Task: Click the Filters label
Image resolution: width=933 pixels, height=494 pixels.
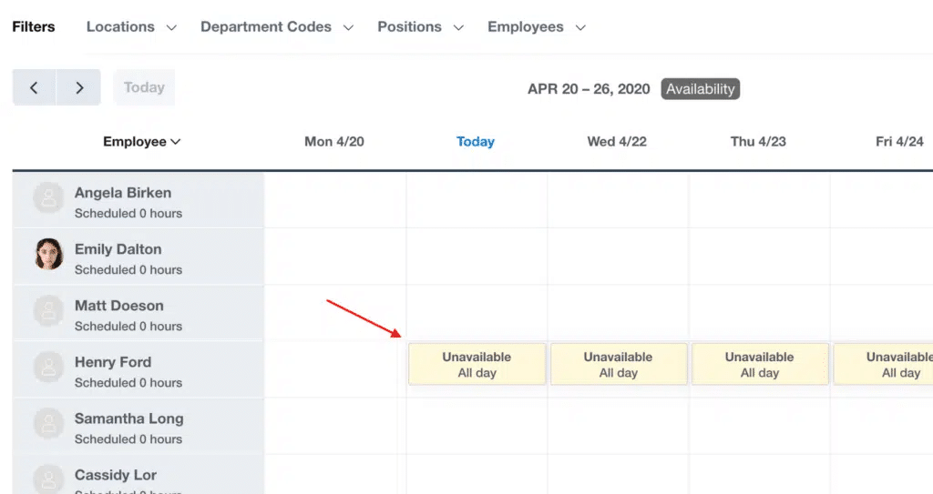Action: tap(34, 26)
